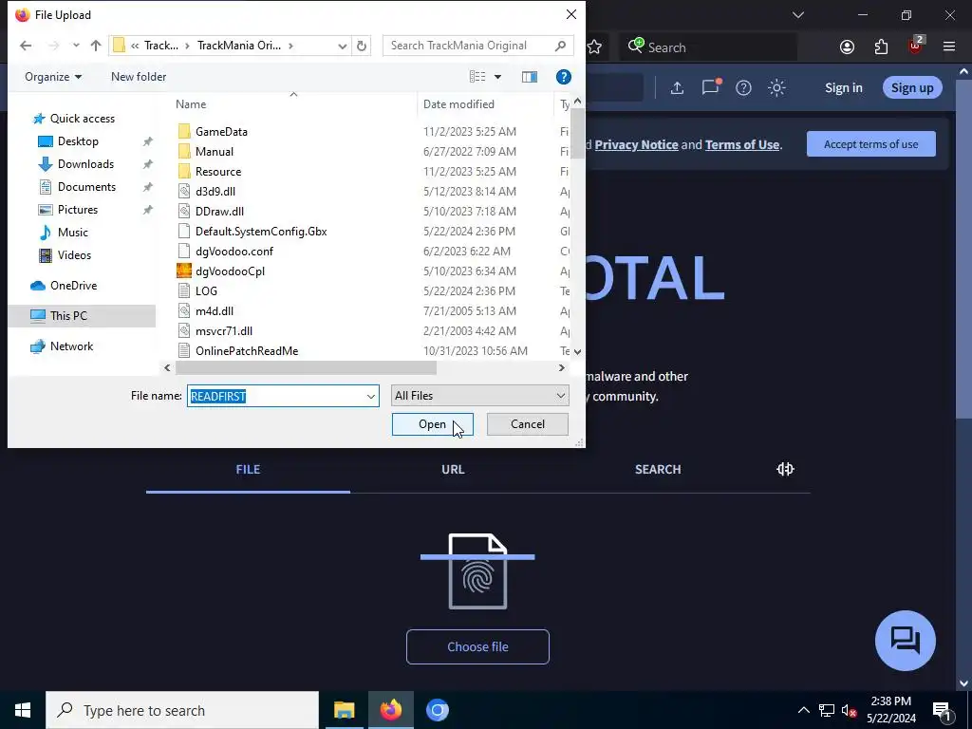
Task: Select the LOG text file
Action: [x=206, y=290]
